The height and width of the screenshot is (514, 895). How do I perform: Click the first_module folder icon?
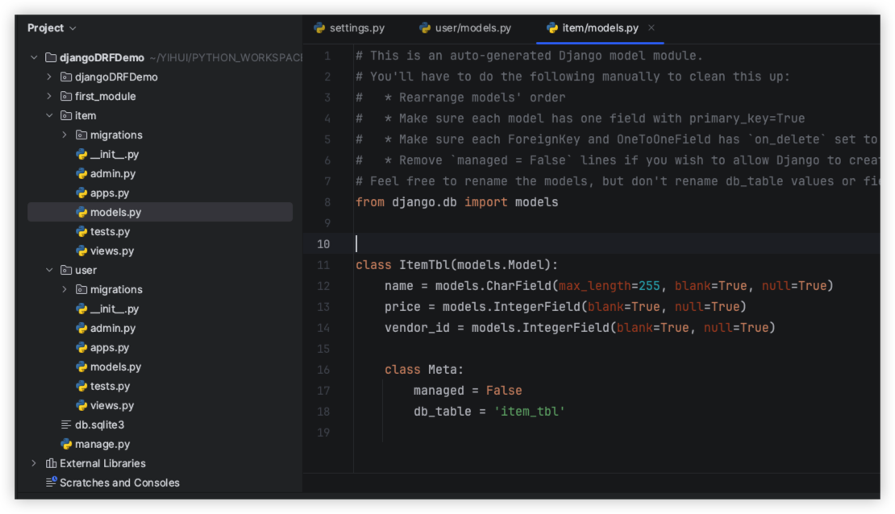(66, 96)
